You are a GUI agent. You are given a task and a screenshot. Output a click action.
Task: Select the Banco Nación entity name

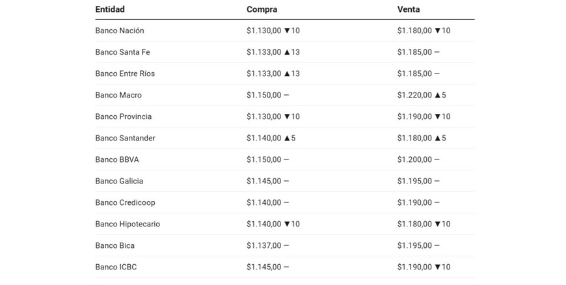(x=120, y=31)
